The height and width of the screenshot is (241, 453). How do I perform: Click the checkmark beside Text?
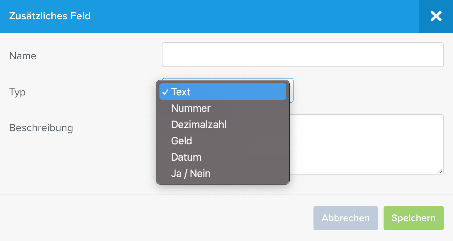165,92
